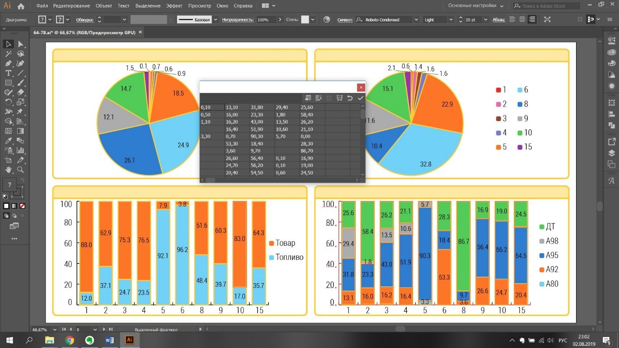Click Transpose row/column icon in data window
The width and height of the screenshot is (619, 348).
point(319,98)
